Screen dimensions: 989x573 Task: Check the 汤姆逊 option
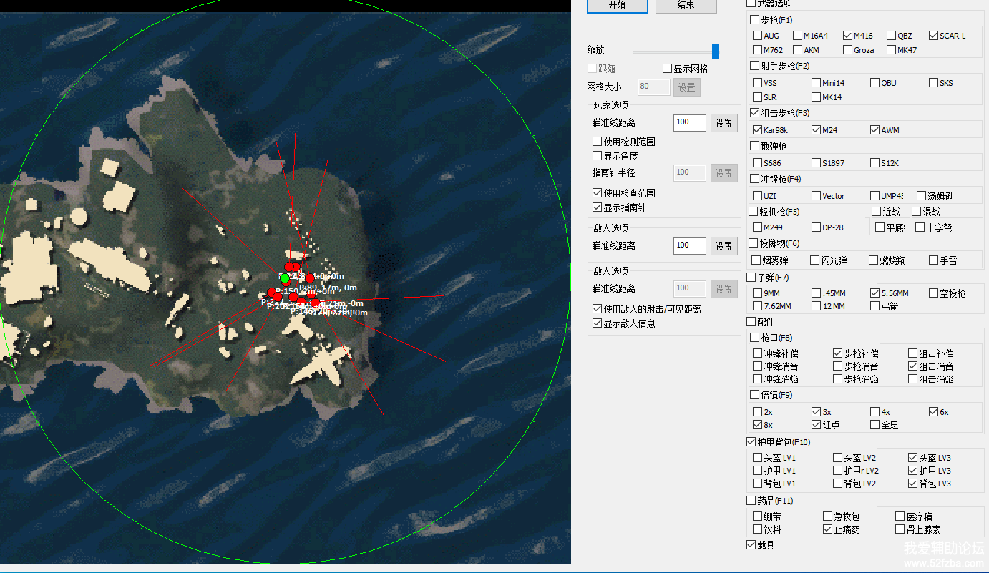pos(920,196)
